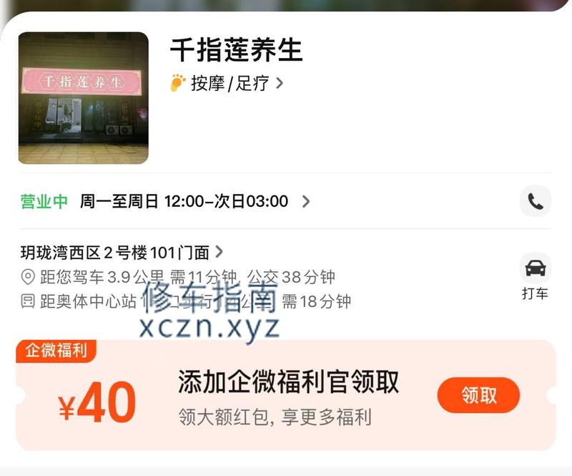
Task: Tap the phone call icon
Action: (535, 201)
